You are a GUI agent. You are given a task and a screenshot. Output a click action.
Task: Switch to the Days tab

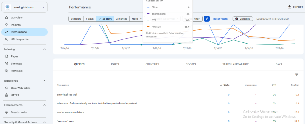pos(279,64)
